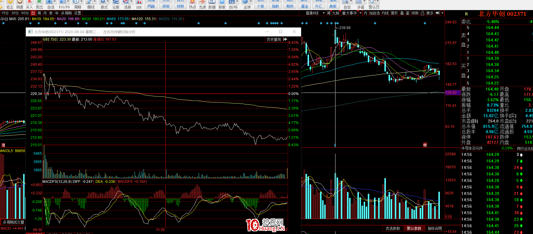Select the 优选参数 preferred parameters tab
533x234 pixels.
pyautogui.click(x=393, y=228)
